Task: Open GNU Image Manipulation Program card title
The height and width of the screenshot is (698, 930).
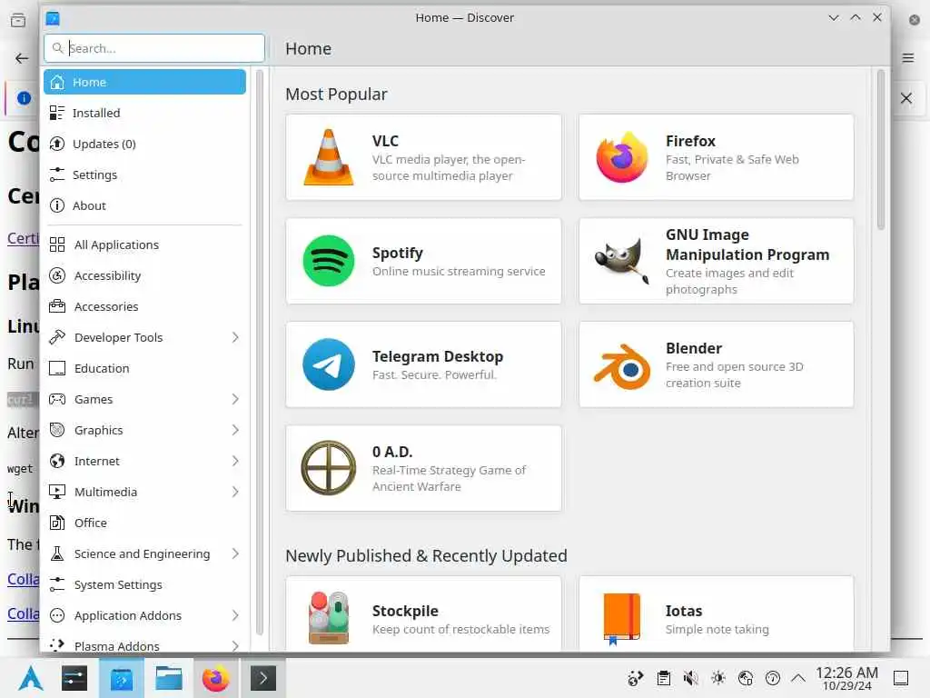Action: [747, 244]
